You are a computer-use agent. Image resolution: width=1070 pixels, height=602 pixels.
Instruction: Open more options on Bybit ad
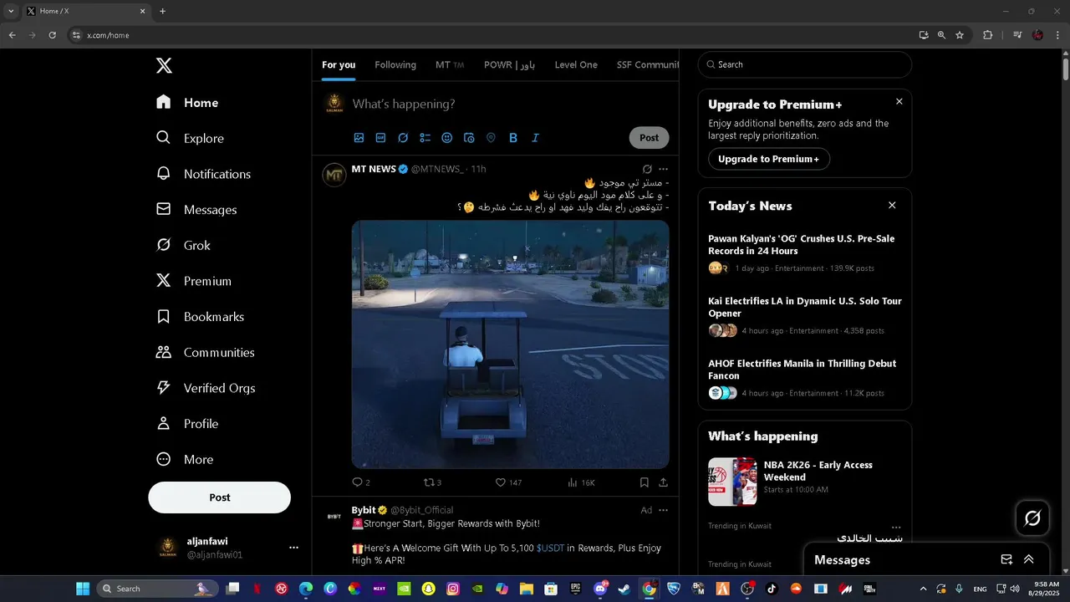663,510
